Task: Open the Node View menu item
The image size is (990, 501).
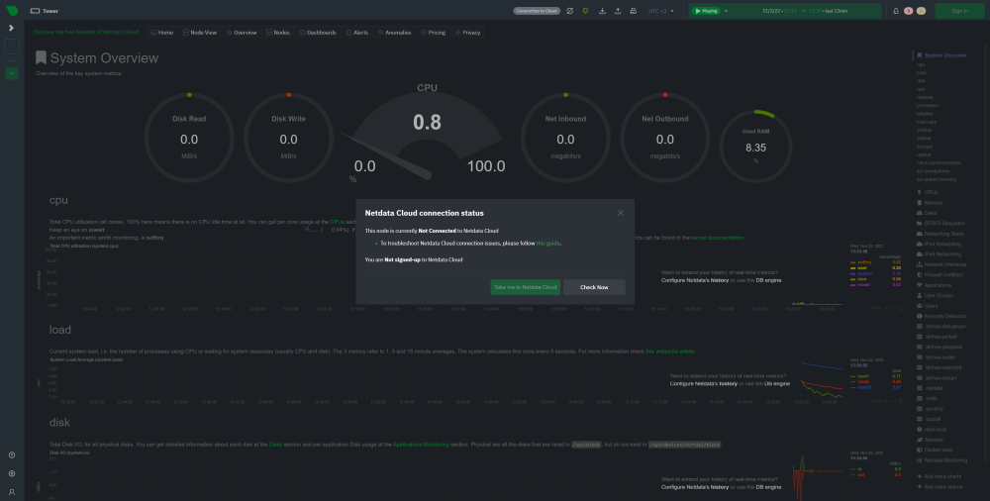Action: pos(200,33)
